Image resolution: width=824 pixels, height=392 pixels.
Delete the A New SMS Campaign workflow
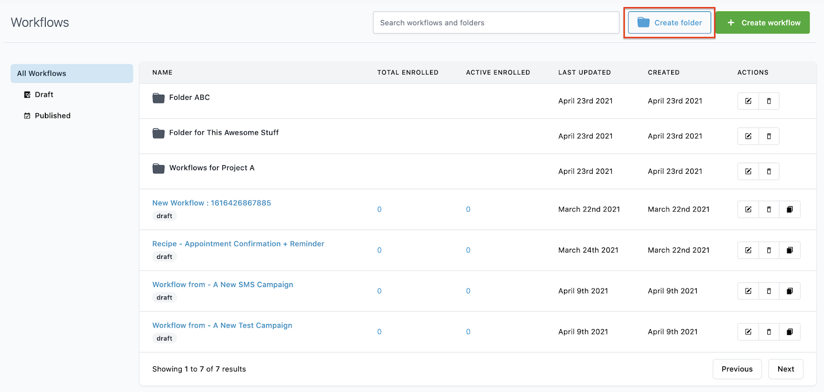pyautogui.click(x=769, y=291)
